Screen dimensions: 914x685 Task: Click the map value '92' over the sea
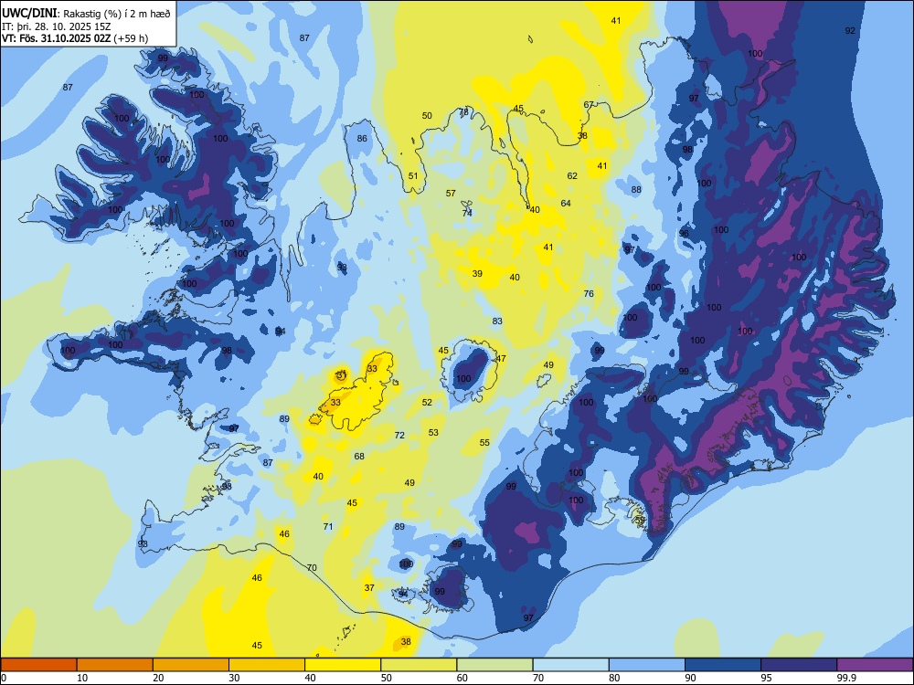[x=850, y=30]
